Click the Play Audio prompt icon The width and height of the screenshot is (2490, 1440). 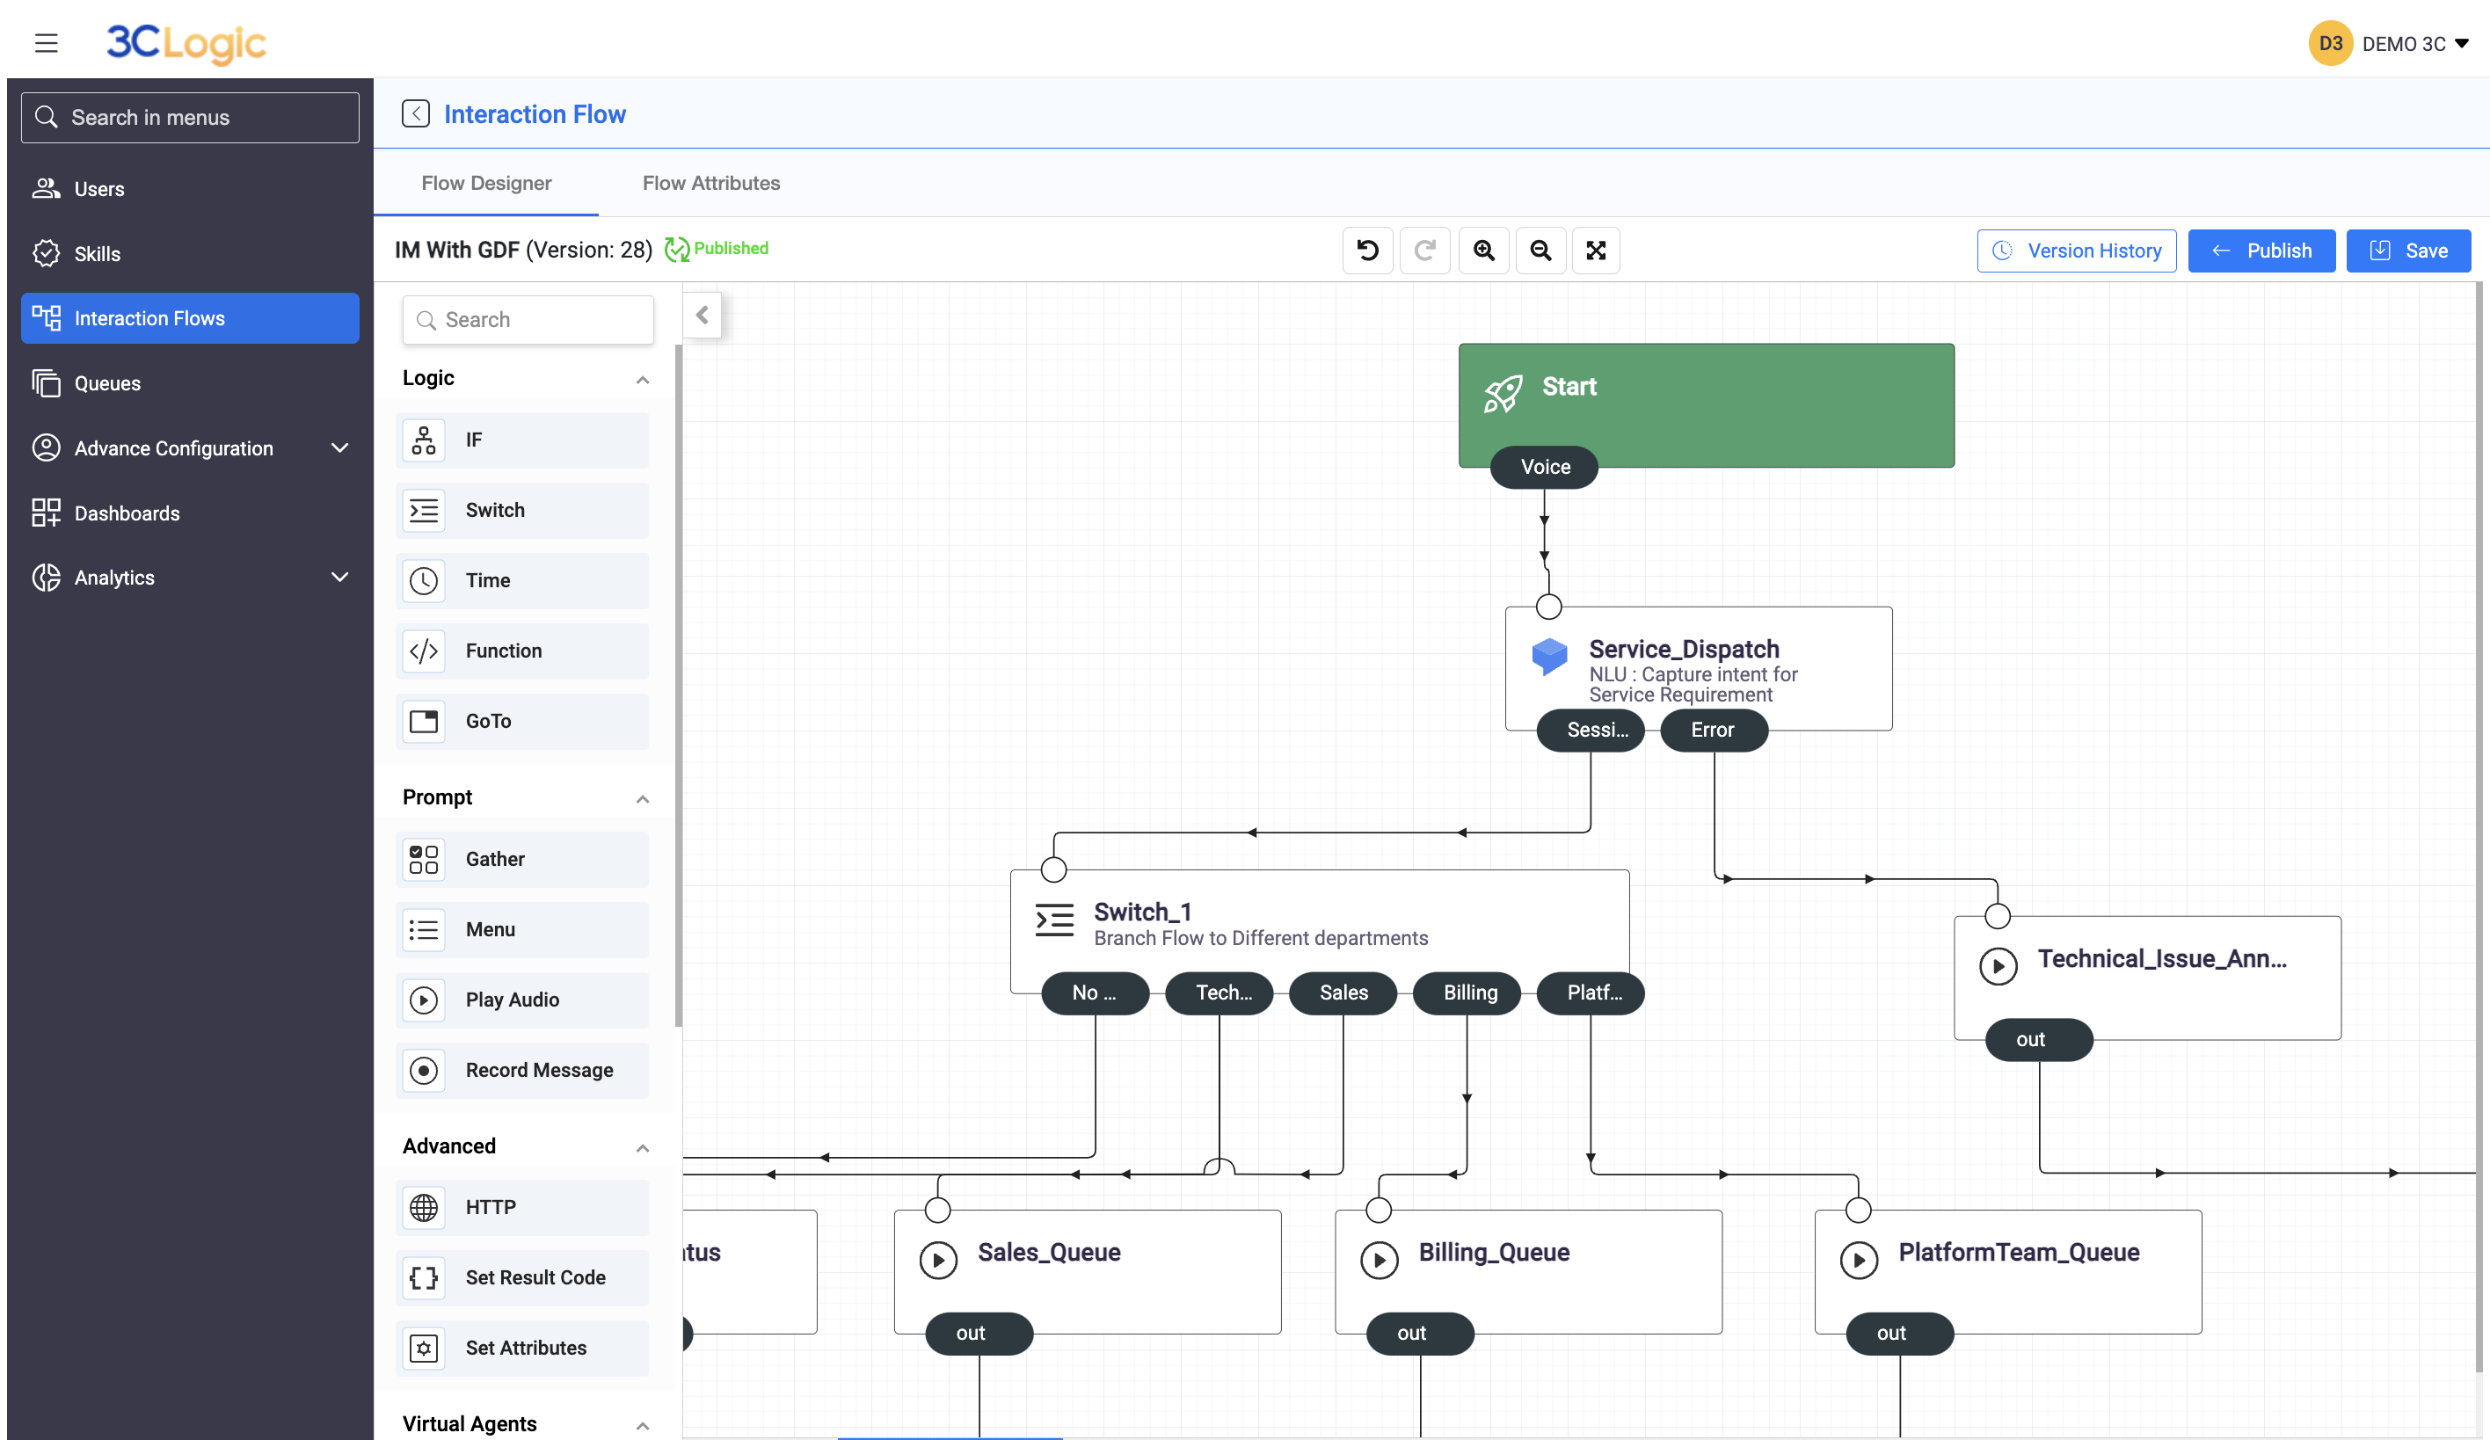425,998
